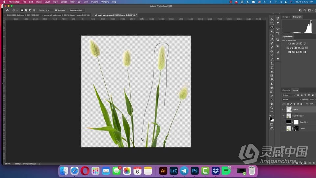Click Intersect with selection button
The height and width of the screenshot is (178, 316).
[34, 10]
